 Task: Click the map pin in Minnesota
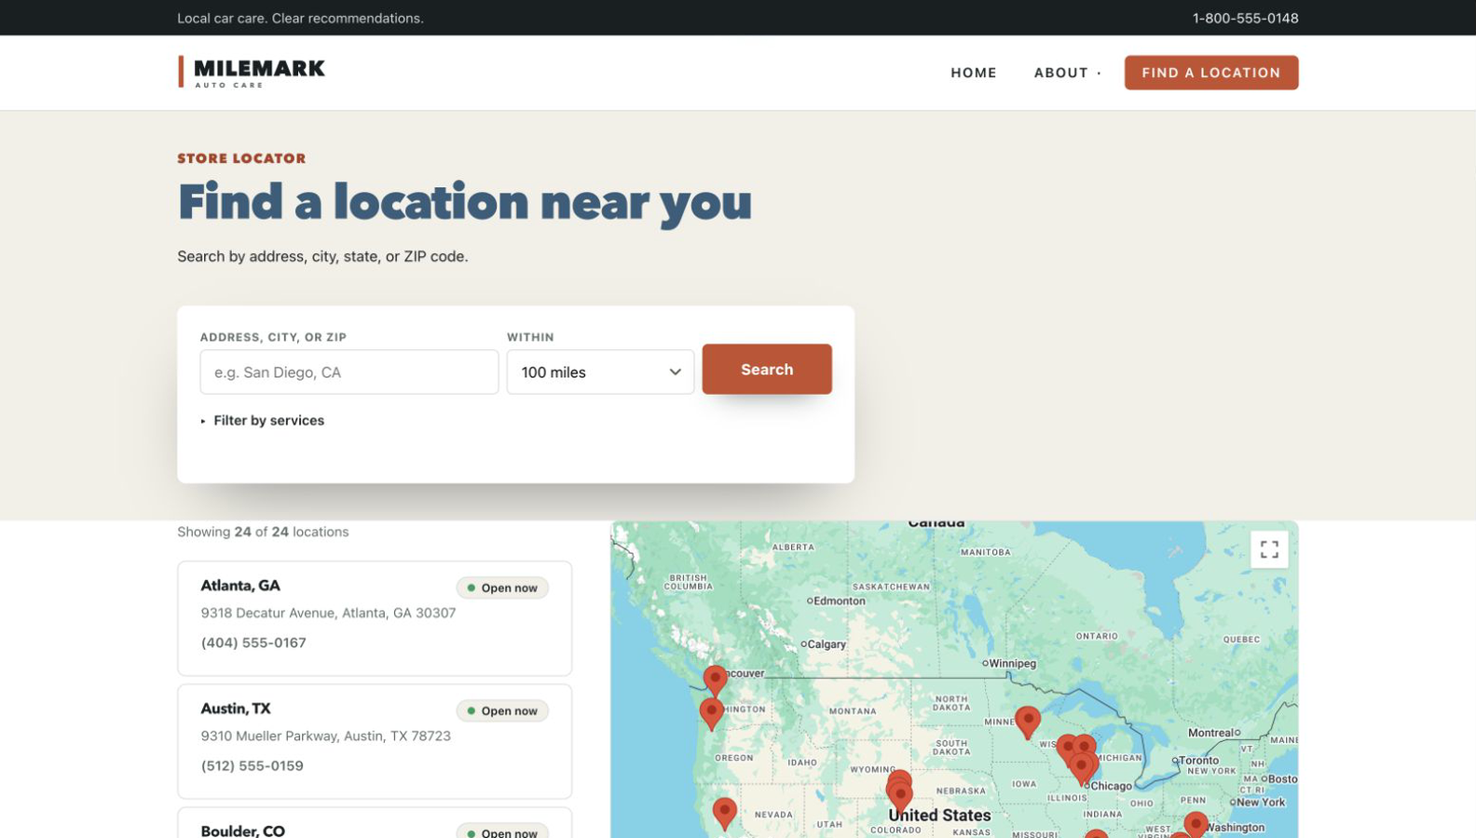tap(1028, 723)
